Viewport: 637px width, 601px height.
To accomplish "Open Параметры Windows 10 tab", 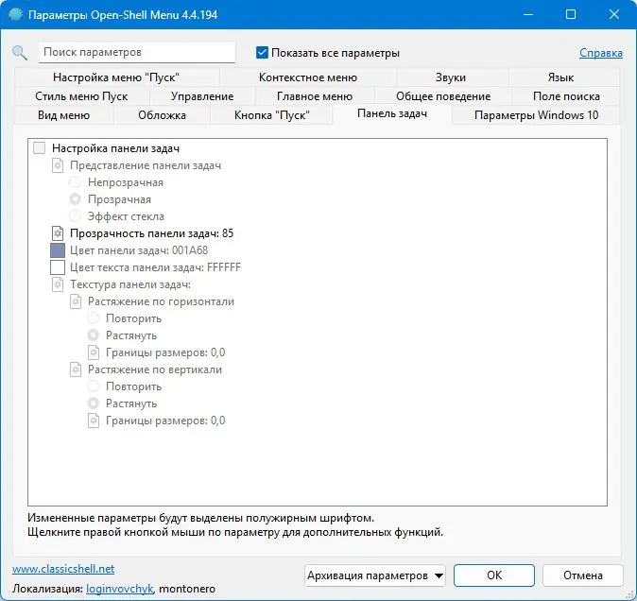I will pos(536,115).
